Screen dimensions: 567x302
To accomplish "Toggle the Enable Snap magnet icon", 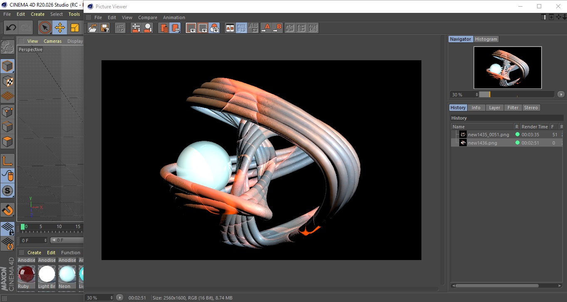I will [7, 210].
